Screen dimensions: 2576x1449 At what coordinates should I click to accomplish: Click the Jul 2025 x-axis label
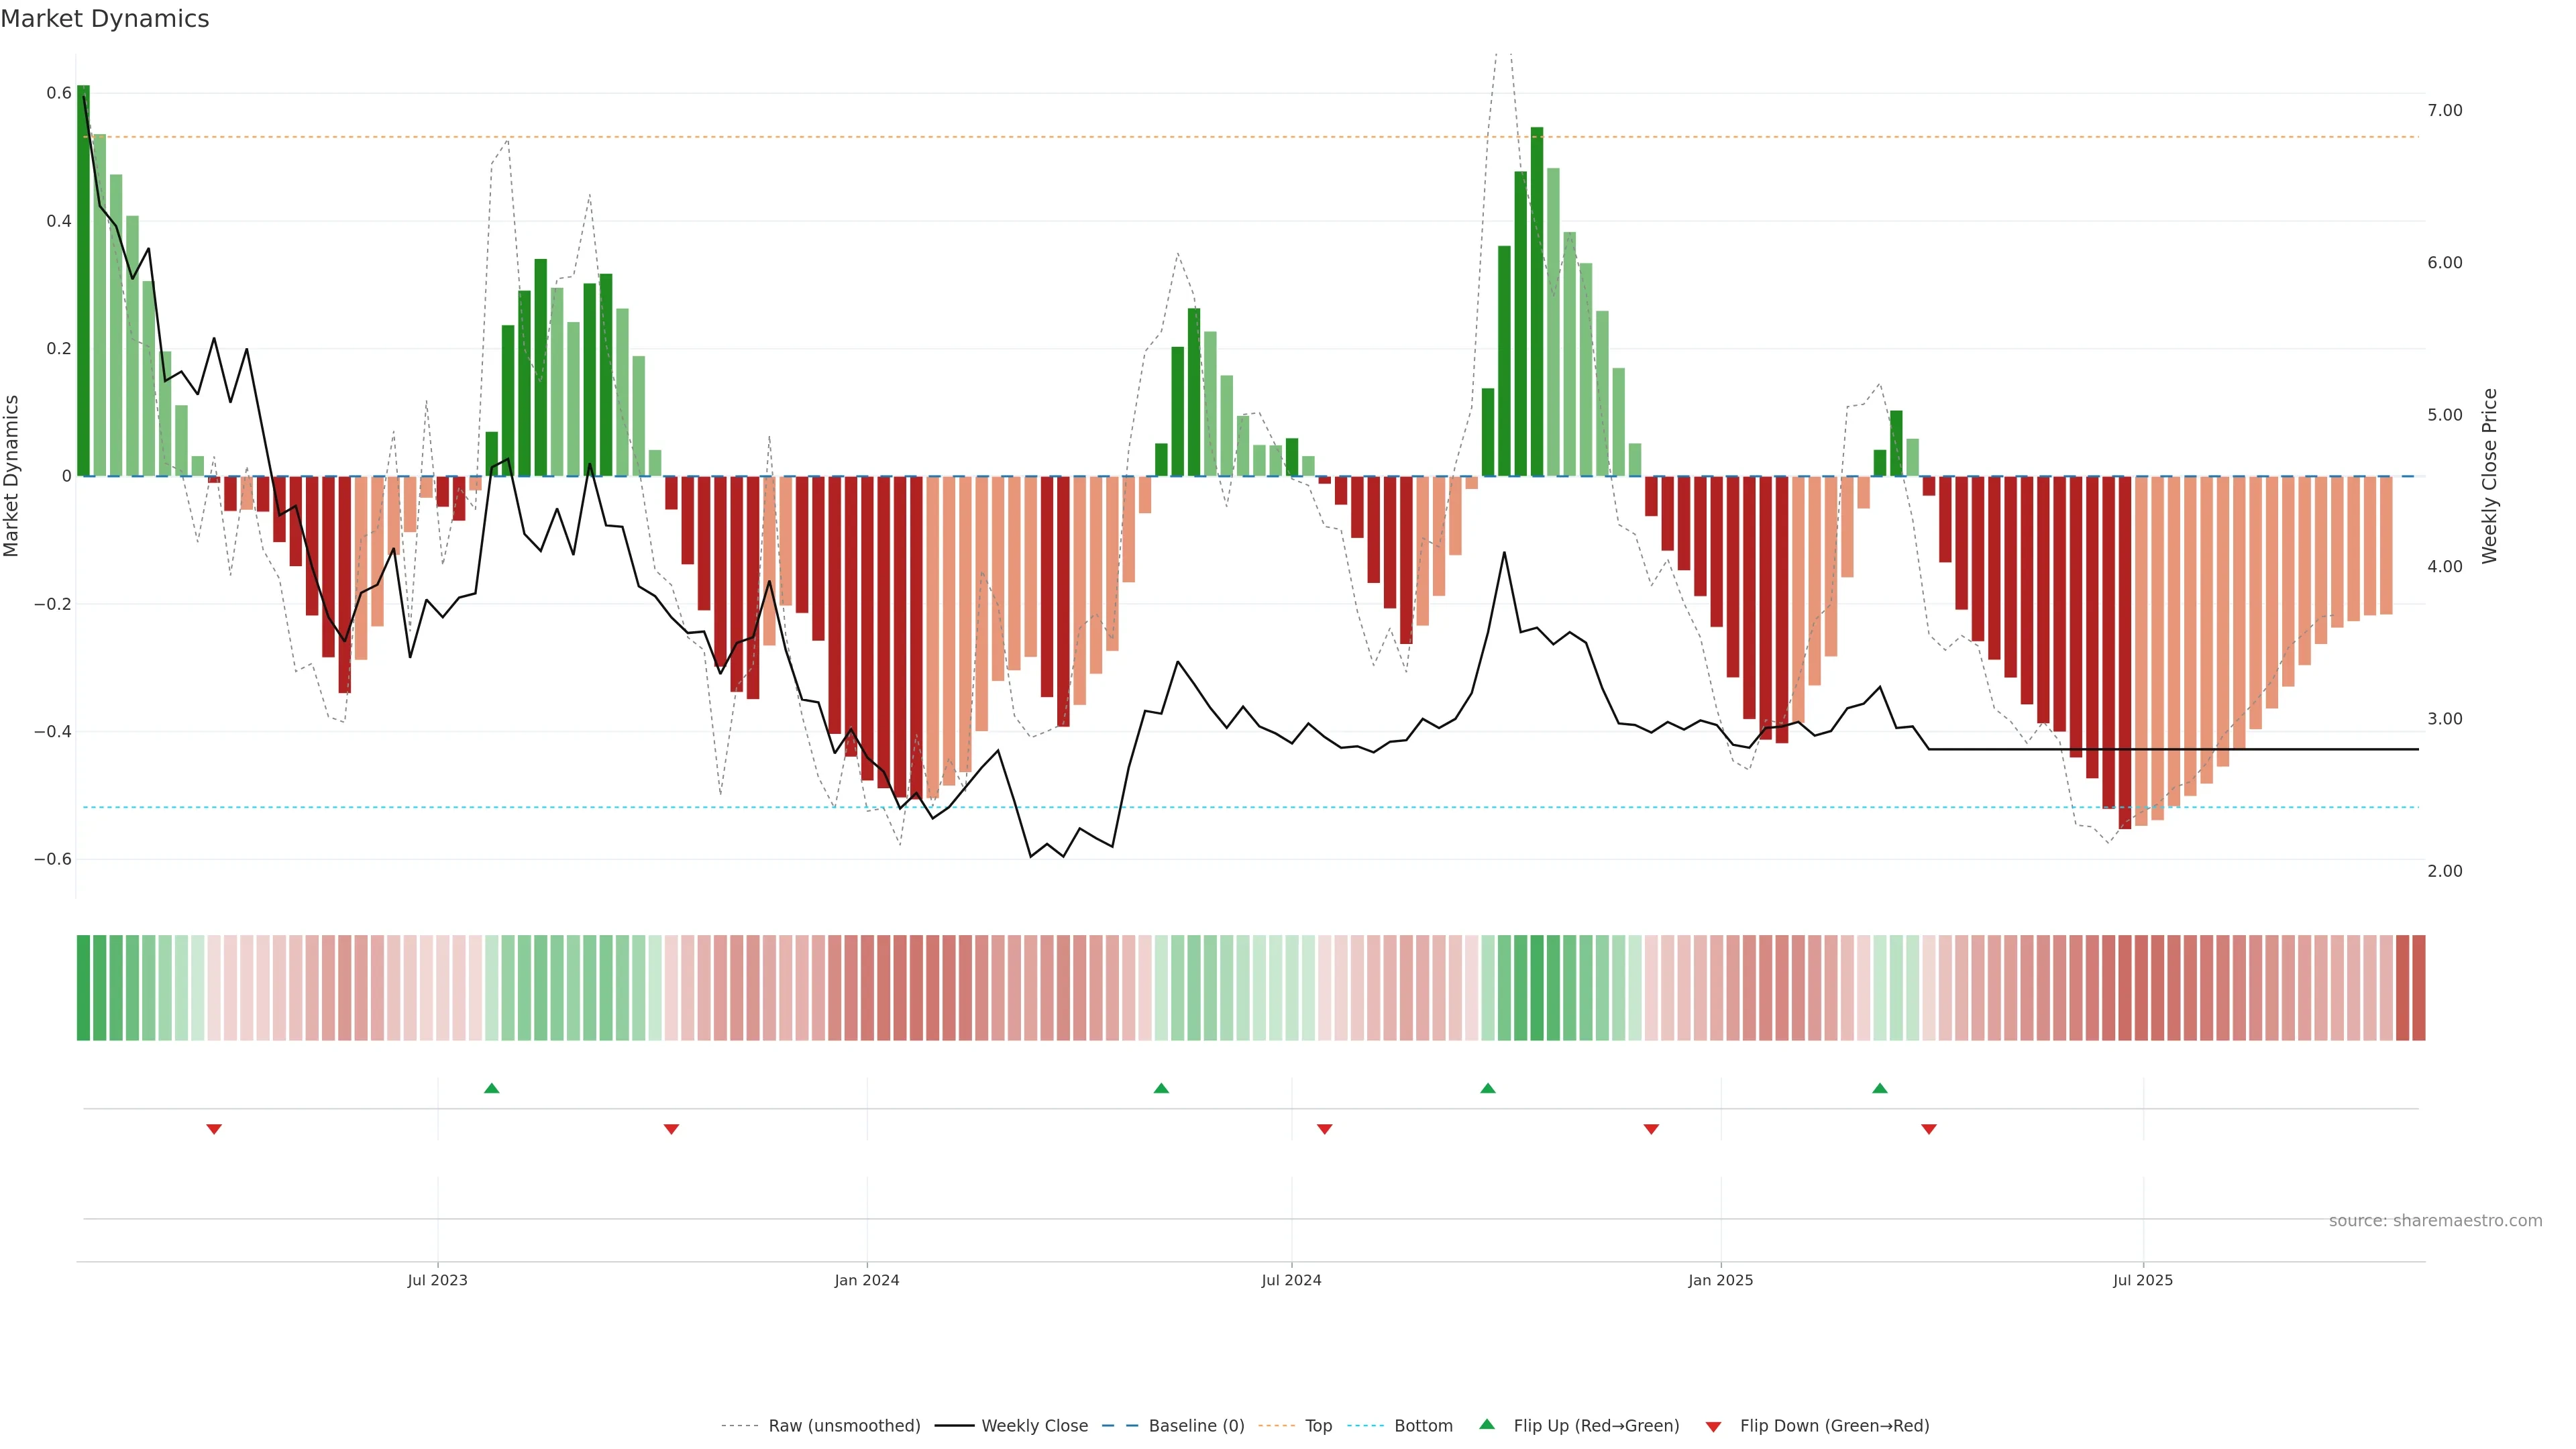(2142, 1280)
